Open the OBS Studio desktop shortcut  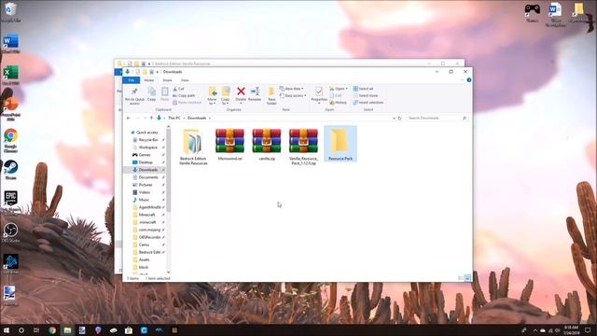[10, 232]
